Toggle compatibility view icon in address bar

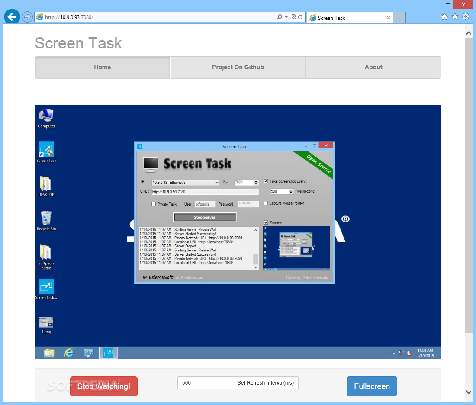click(x=293, y=17)
